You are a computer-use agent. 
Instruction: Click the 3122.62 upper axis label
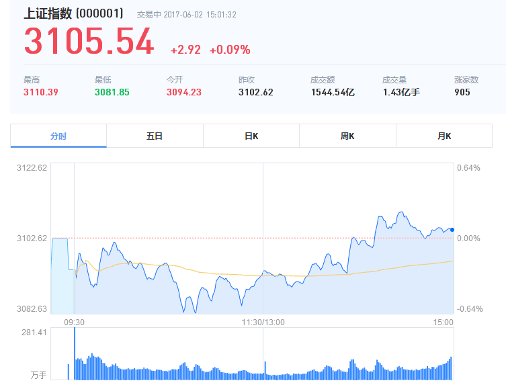[32, 168]
